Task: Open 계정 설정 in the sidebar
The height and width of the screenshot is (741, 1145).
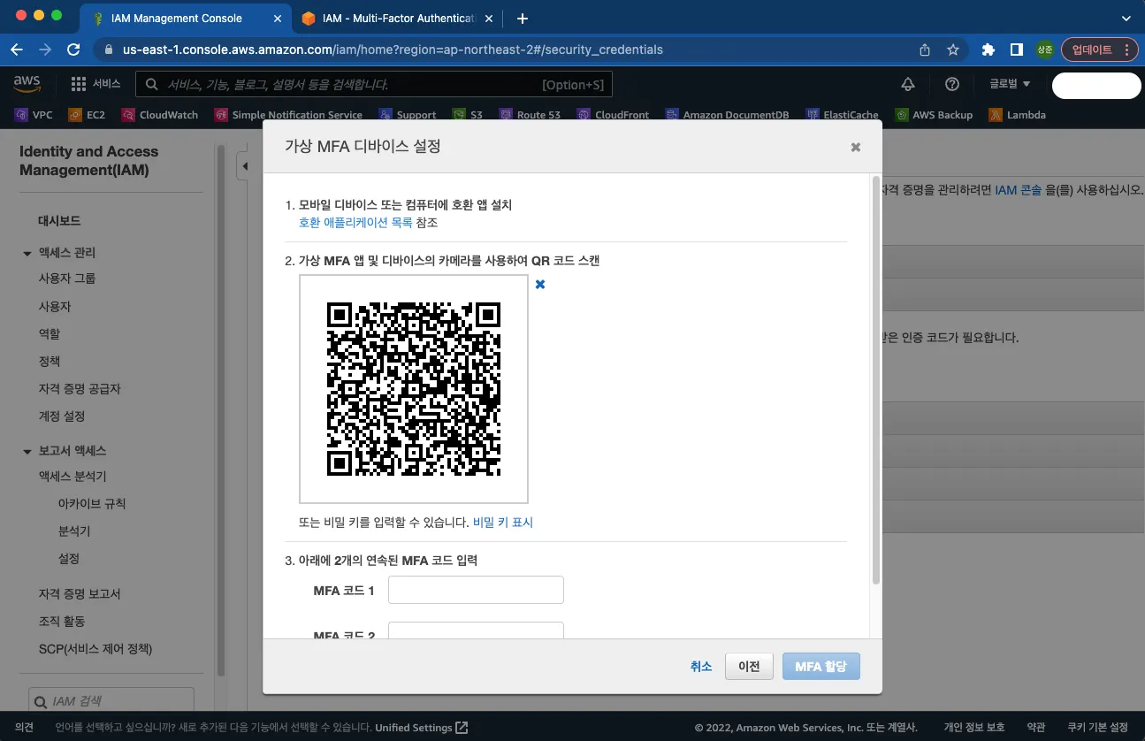Action: tap(62, 416)
